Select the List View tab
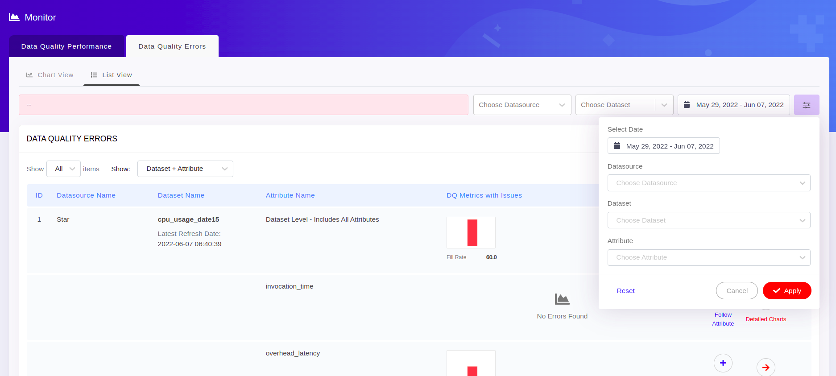The height and width of the screenshot is (376, 836). (112, 75)
